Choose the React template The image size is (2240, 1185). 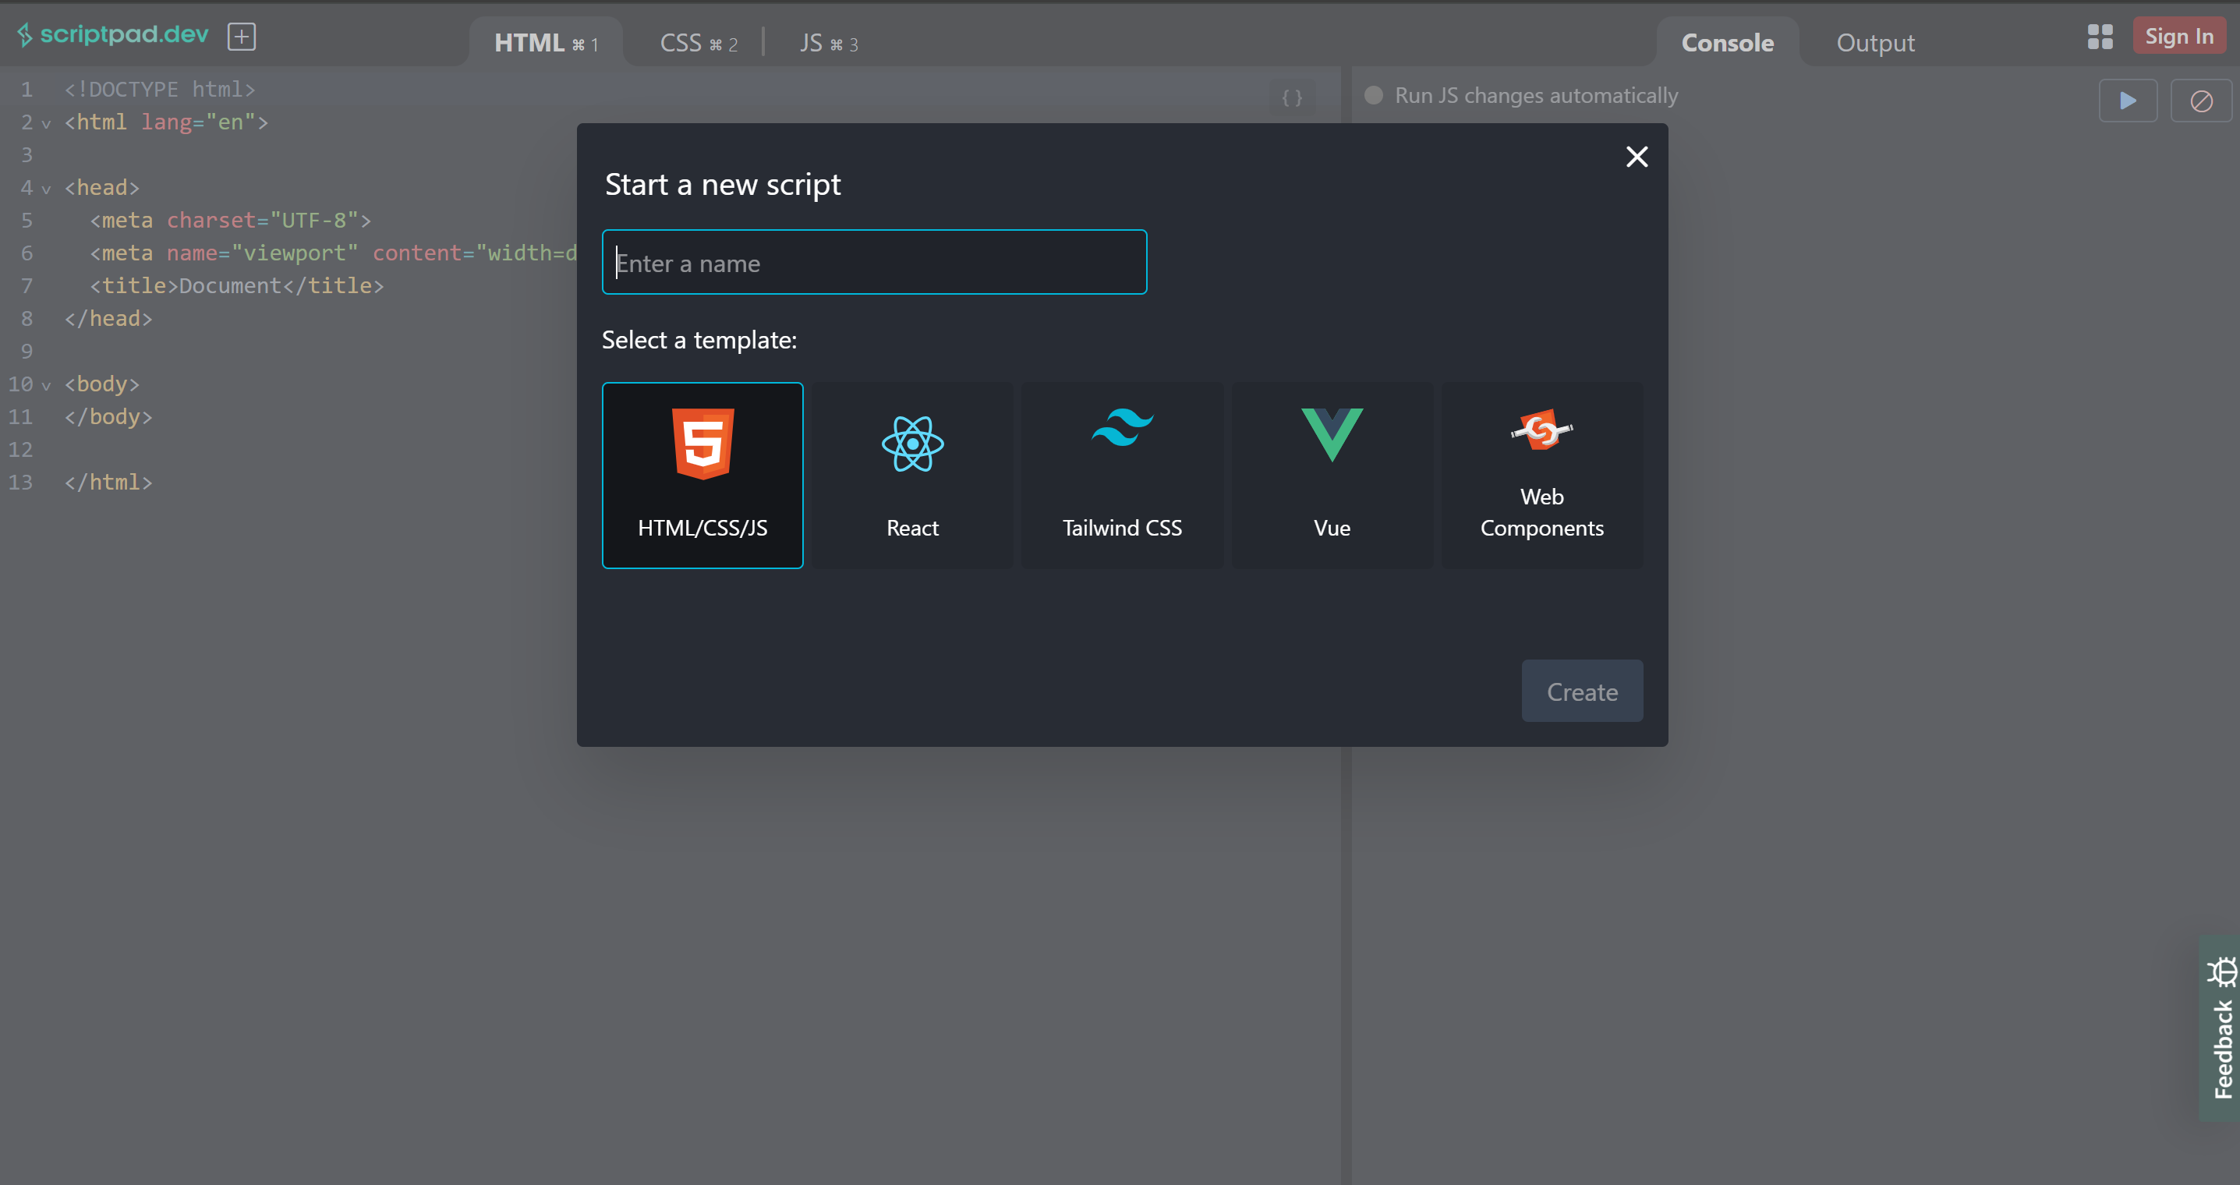click(x=912, y=476)
